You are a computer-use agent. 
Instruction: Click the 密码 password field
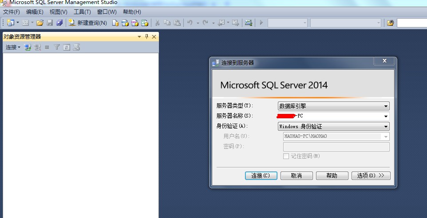coord(336,147)
